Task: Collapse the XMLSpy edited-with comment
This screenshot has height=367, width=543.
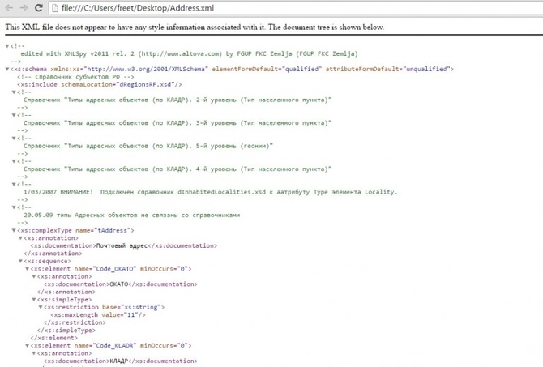Action: click(x=7, y=46)
